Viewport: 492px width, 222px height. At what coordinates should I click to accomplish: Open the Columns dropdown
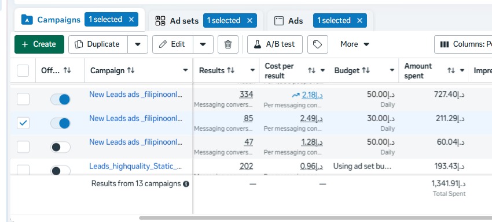coord(463,44)
